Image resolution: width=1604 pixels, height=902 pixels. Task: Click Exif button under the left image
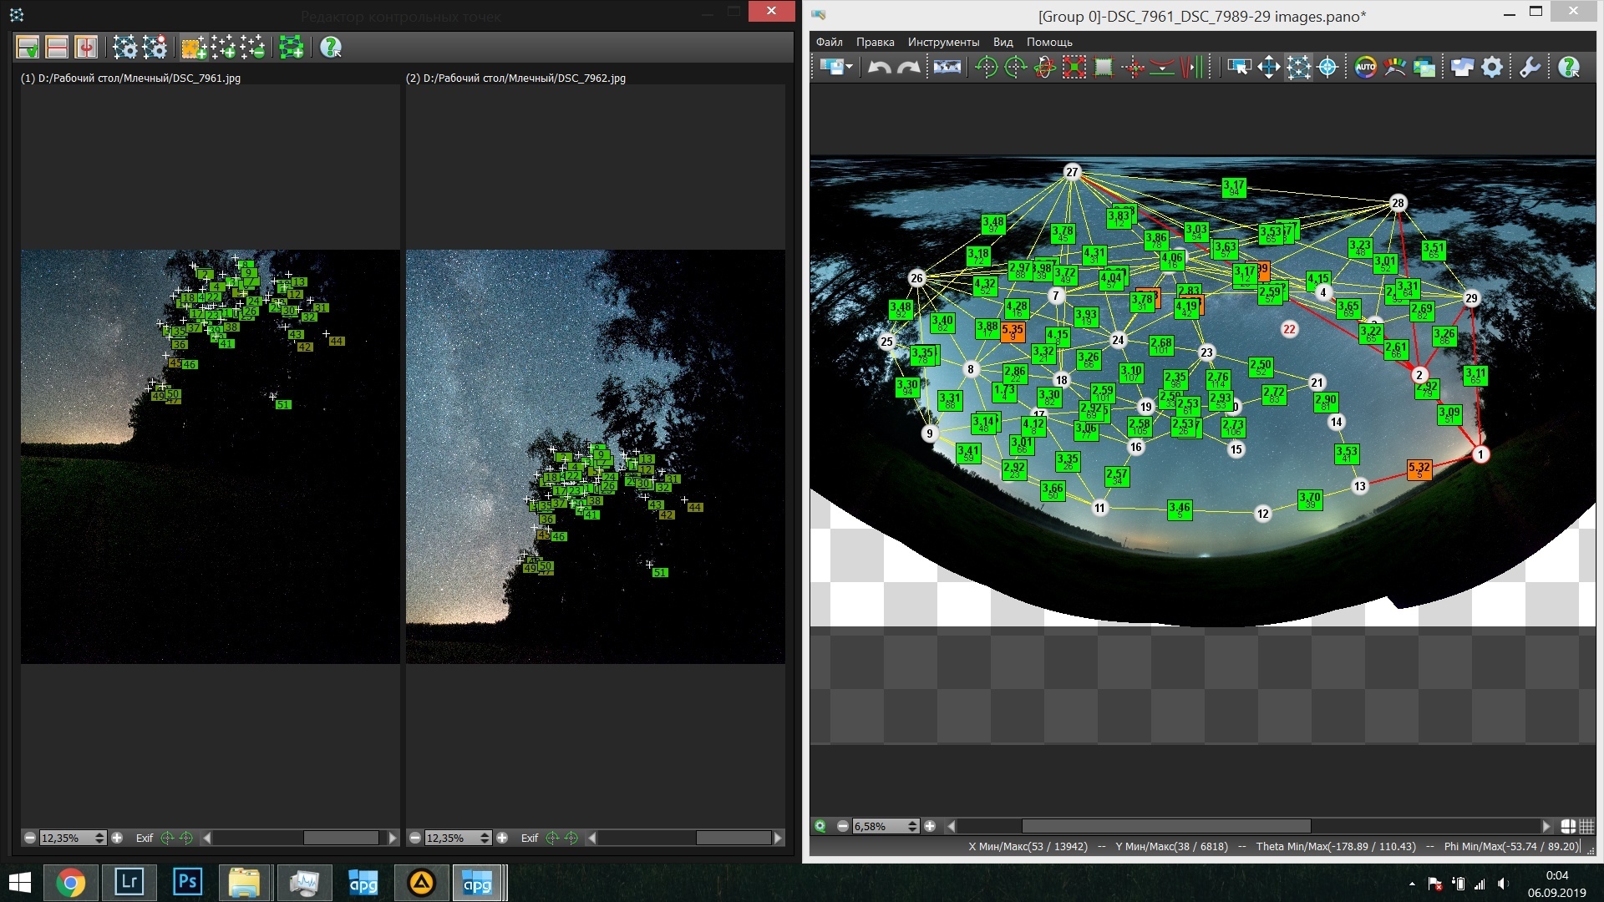pyautogui.click(x=145, y=838)
